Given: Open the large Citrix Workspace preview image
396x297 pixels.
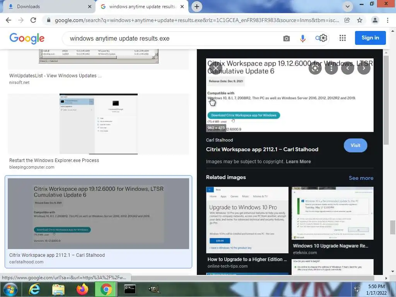Looking at the screenshot, I should pyautogui.click(x=290, y=95).
